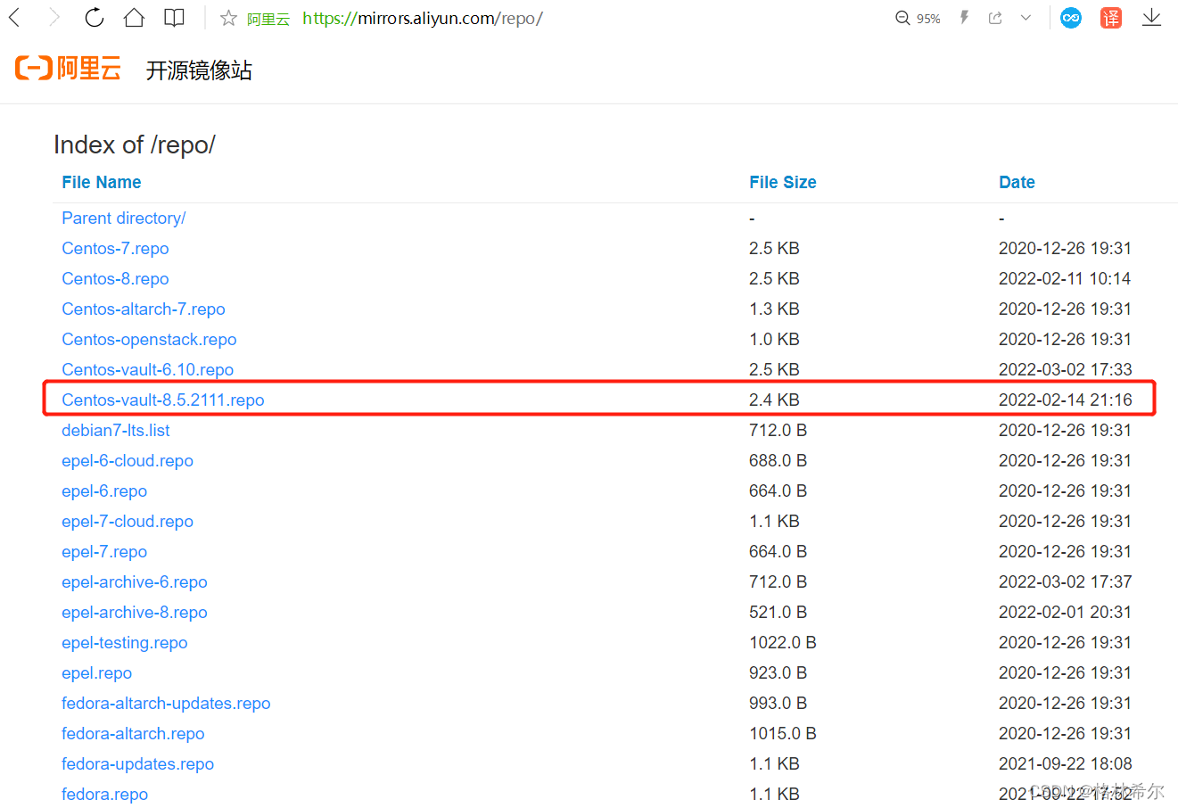Click the 开源镜像站 header title
This screenshot has width=1178, height=808.
pos(199,70)
